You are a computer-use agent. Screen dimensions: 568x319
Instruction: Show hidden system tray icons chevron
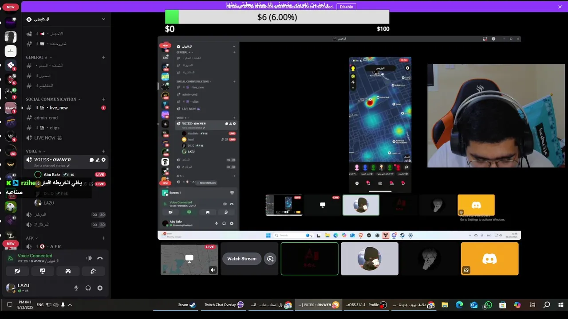click(x=70, y=305)
